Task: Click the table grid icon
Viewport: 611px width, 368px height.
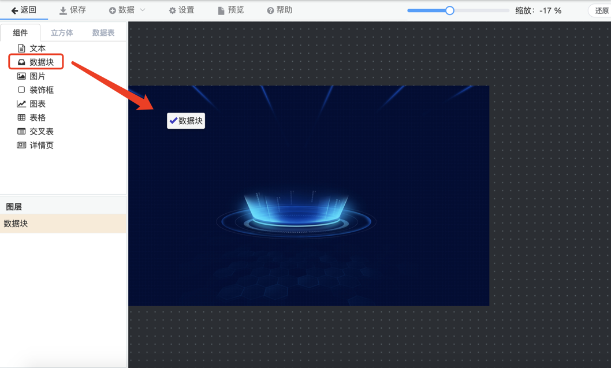Action: [21, 118]
